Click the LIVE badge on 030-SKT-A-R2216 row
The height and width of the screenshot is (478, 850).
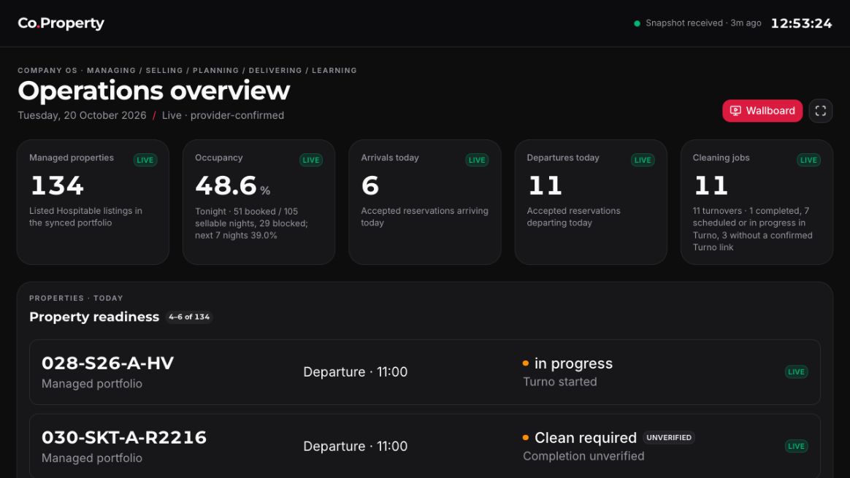tap(796, 446)
